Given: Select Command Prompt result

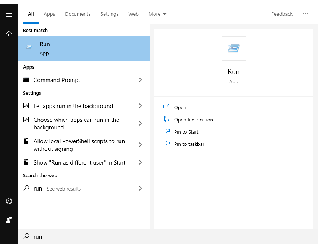Looking at the screenshot, I should [84, 80].
